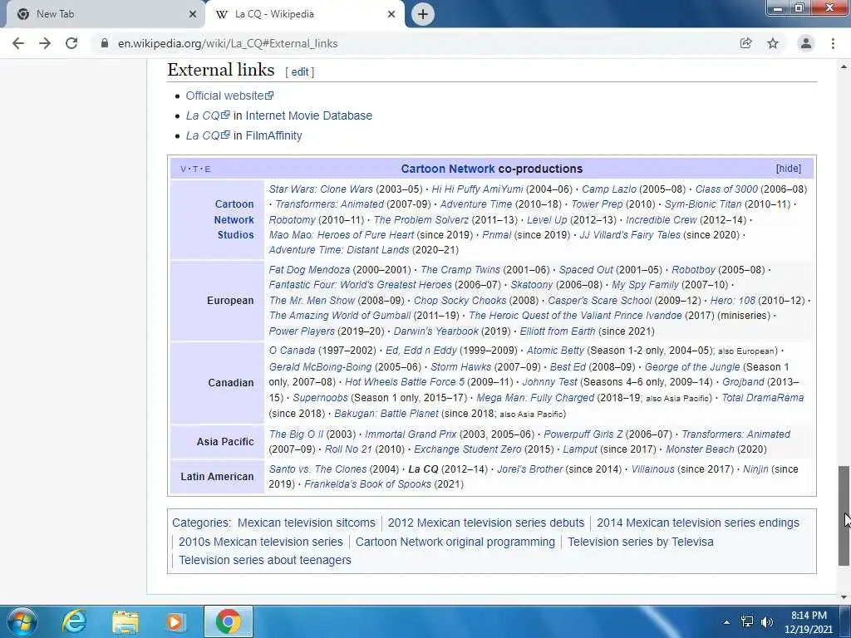Open The Big O II link
The image size is (851, 638).
click(x=296, y=434)
